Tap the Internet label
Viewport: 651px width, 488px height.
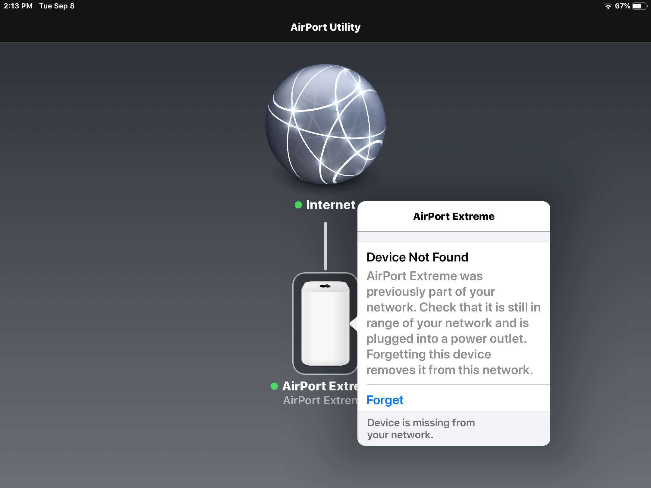(x=331, y=205)
